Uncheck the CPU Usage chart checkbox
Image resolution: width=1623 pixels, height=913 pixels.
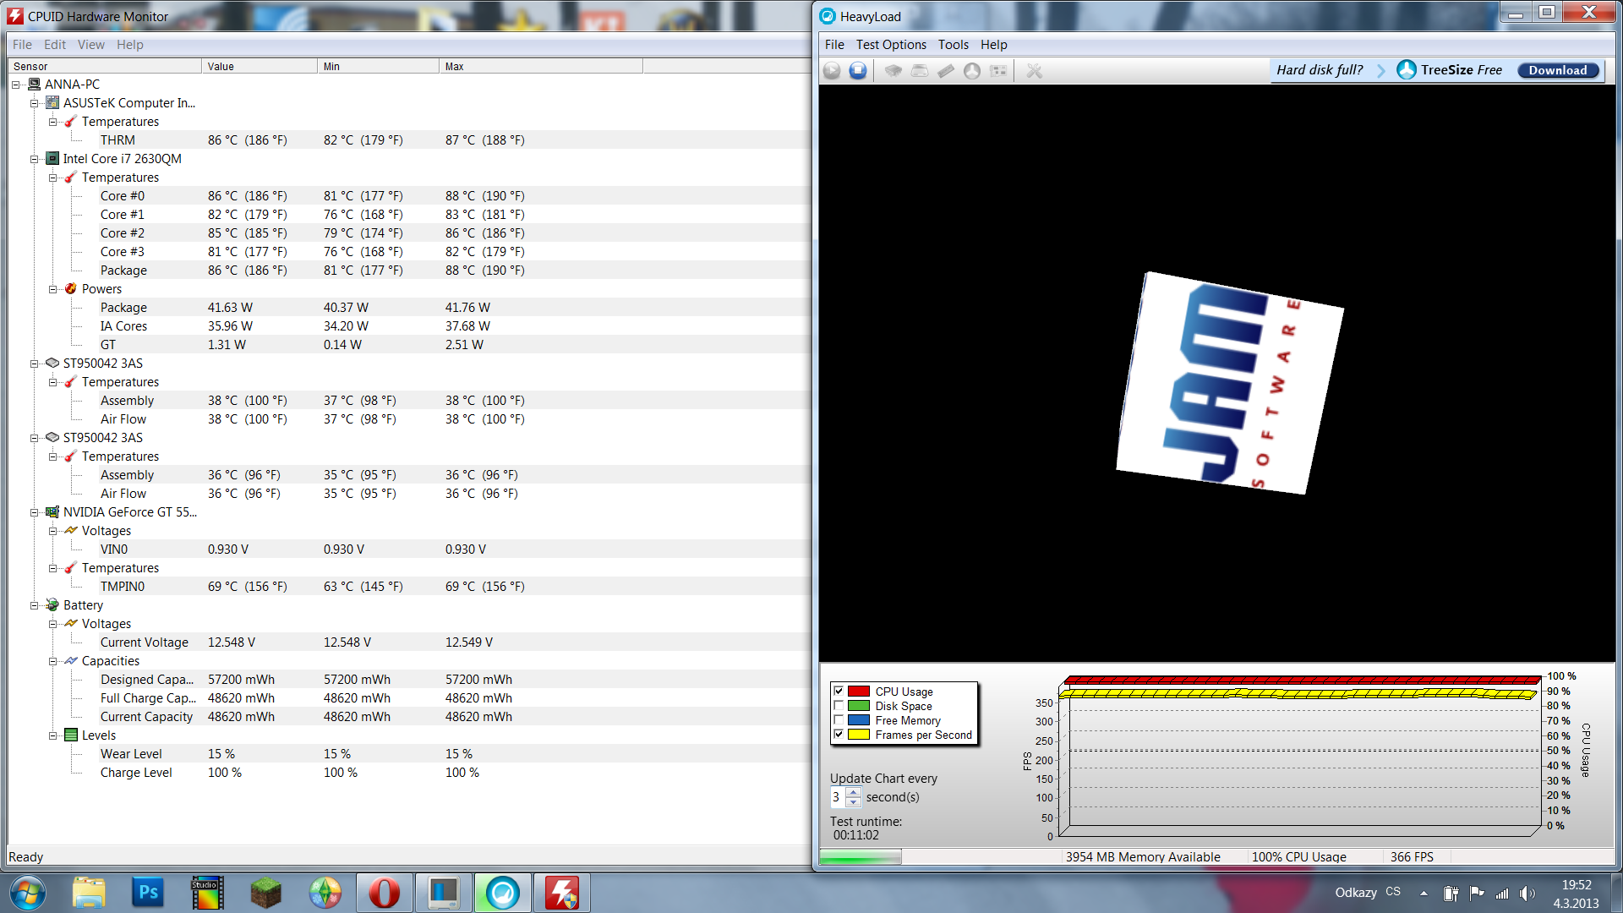pyautogui.click(x=839, y=692)
